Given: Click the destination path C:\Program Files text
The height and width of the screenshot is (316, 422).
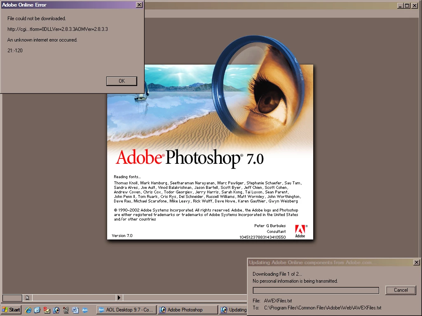Looking at the screenshot, I should click(323, 308).
